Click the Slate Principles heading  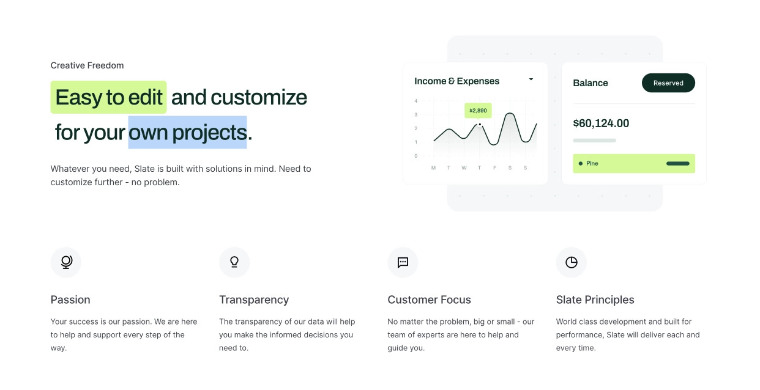595,300
